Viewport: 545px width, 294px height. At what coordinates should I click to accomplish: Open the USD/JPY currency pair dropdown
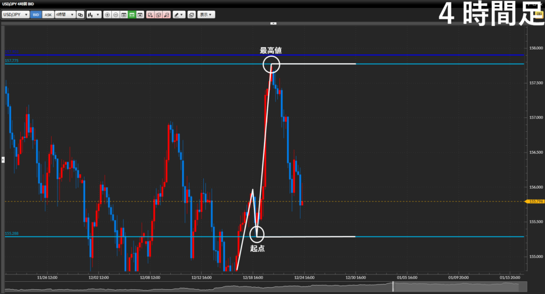pos(15,15)
